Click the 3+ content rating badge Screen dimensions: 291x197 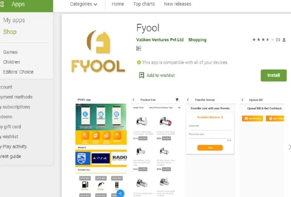click(x=139, y=49)
